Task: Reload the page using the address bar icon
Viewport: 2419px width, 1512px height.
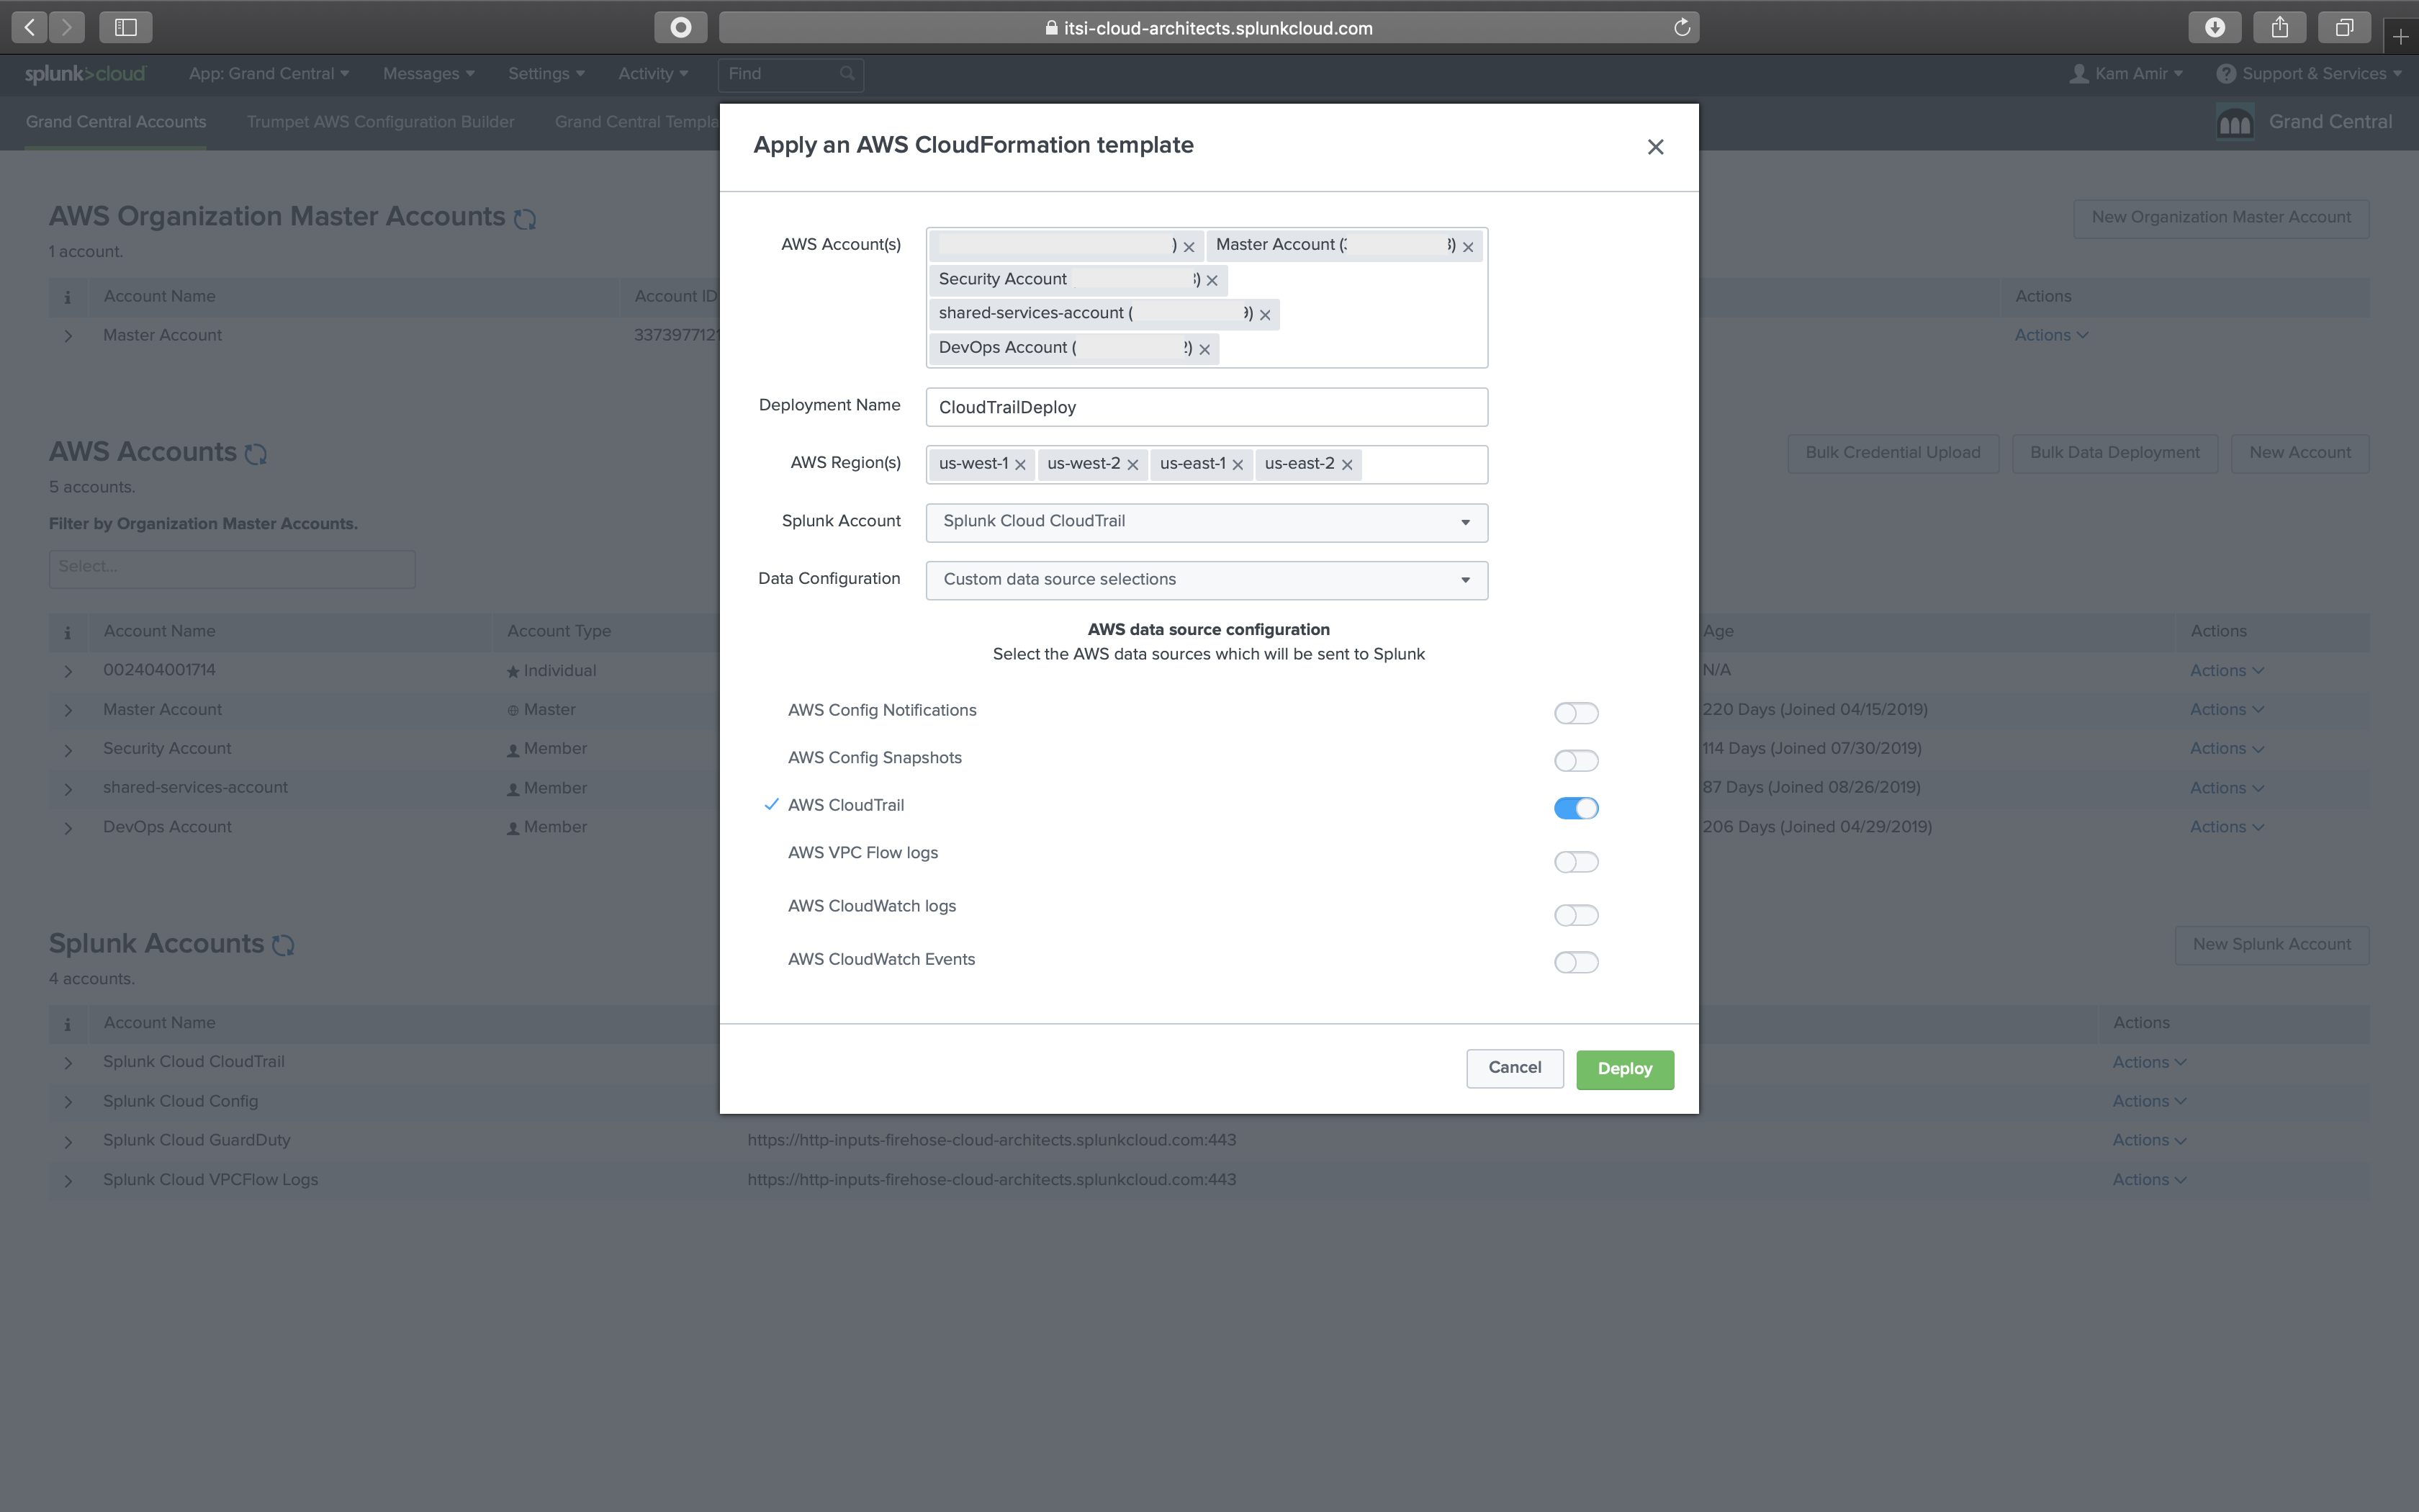Action: [x=1681, y=27]
